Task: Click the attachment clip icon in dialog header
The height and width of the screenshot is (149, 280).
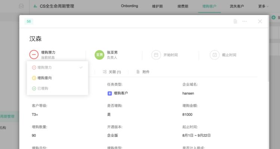Action: pos(235,21)
